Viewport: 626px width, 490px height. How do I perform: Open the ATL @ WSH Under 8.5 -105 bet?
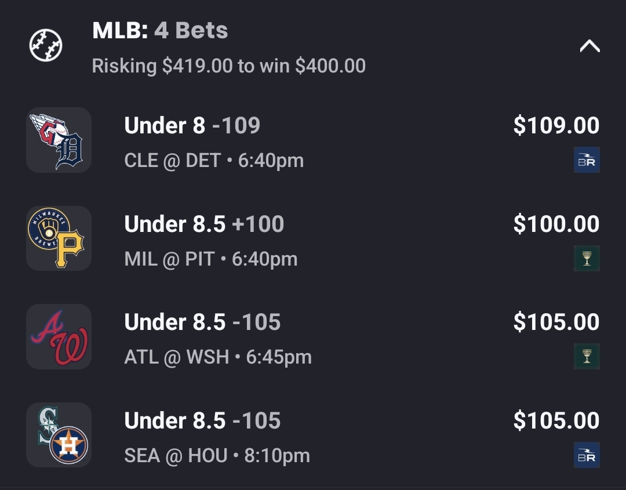[202, 322]
